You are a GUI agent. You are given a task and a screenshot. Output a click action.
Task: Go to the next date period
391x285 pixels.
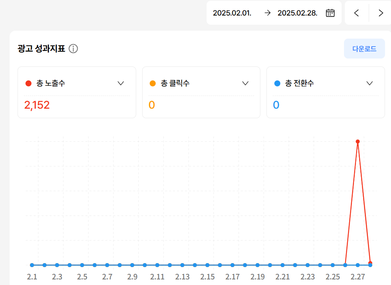pyautogui.click(x=381, y=13)
